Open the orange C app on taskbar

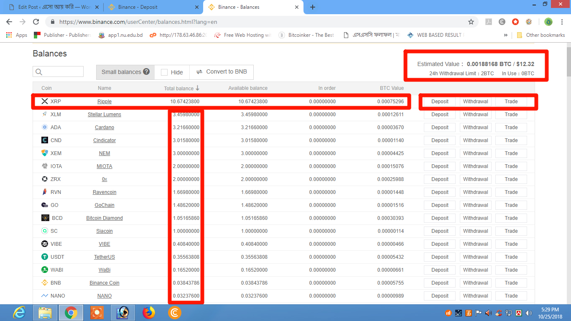(x=174, y=312)
